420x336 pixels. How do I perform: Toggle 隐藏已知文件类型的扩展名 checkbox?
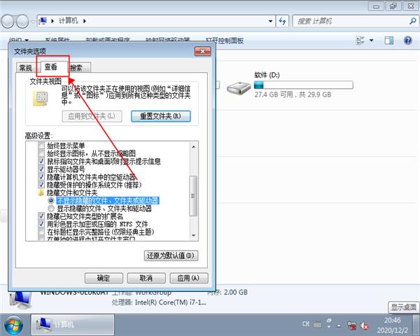click(41, 216)
